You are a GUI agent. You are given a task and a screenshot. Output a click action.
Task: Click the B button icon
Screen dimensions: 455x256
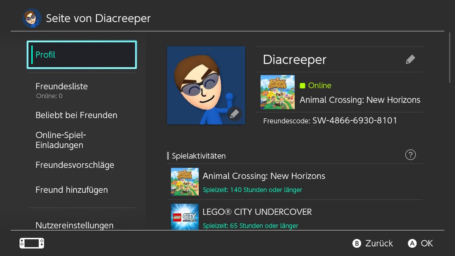pos(356,243)
